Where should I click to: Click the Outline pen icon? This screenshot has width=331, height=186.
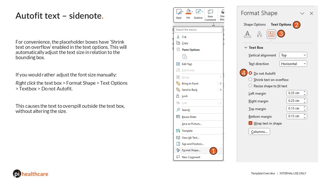[198, 12]
